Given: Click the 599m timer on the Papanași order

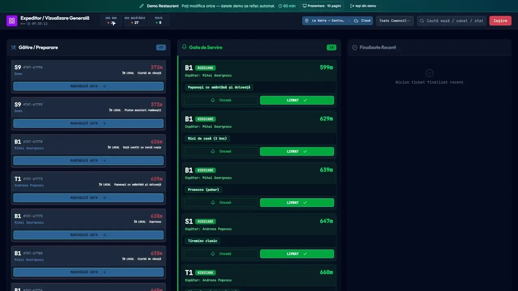Looking at the screenshot, I should pos(326,67).
